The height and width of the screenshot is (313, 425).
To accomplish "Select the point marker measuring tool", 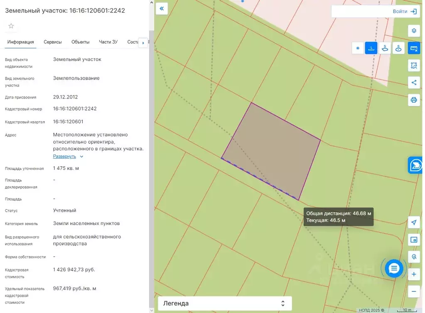I will tap(358, 48).
